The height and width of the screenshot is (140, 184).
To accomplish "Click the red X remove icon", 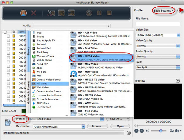I will click(x=34, y=13).
